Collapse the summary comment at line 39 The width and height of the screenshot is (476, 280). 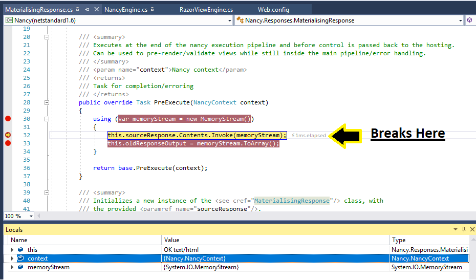click(47, 192)
